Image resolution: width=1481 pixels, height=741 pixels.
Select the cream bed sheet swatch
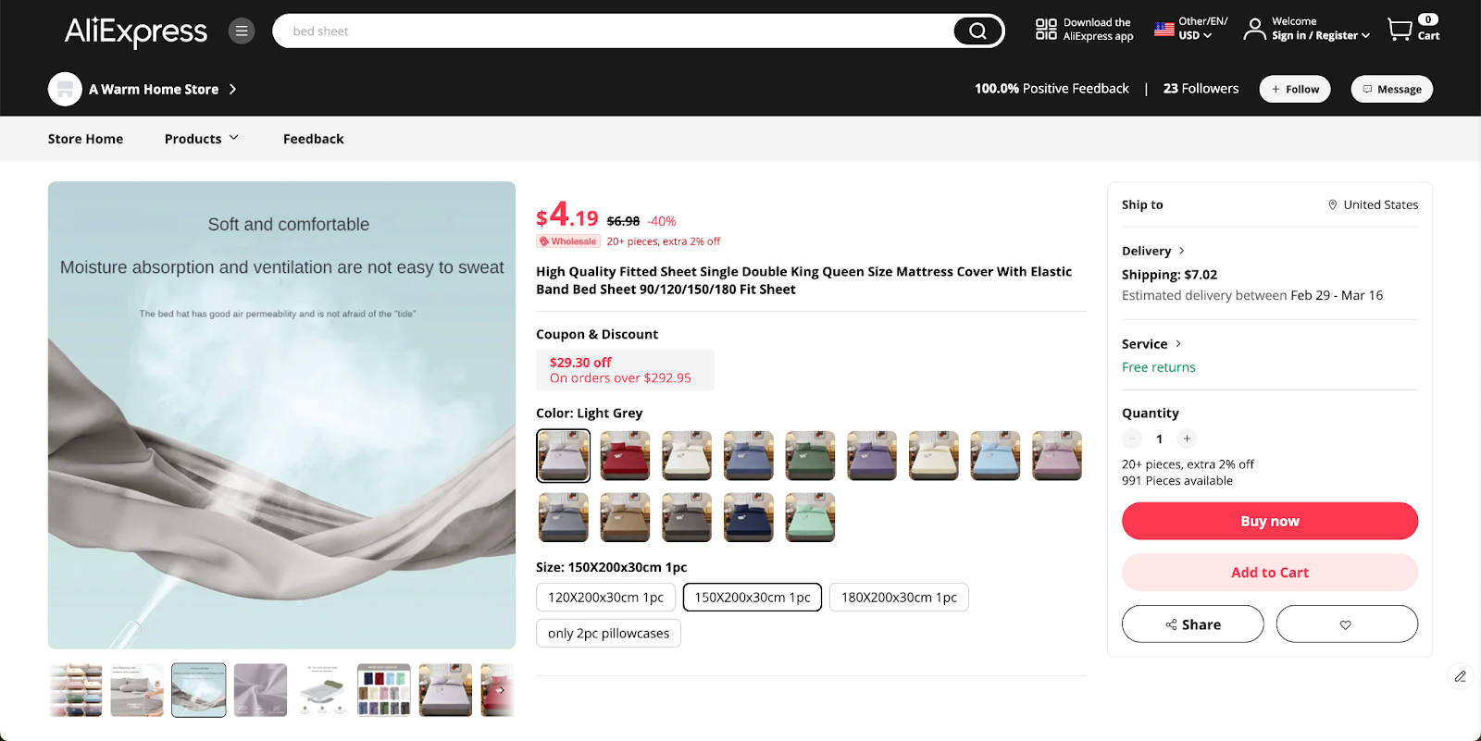(933, 455)
